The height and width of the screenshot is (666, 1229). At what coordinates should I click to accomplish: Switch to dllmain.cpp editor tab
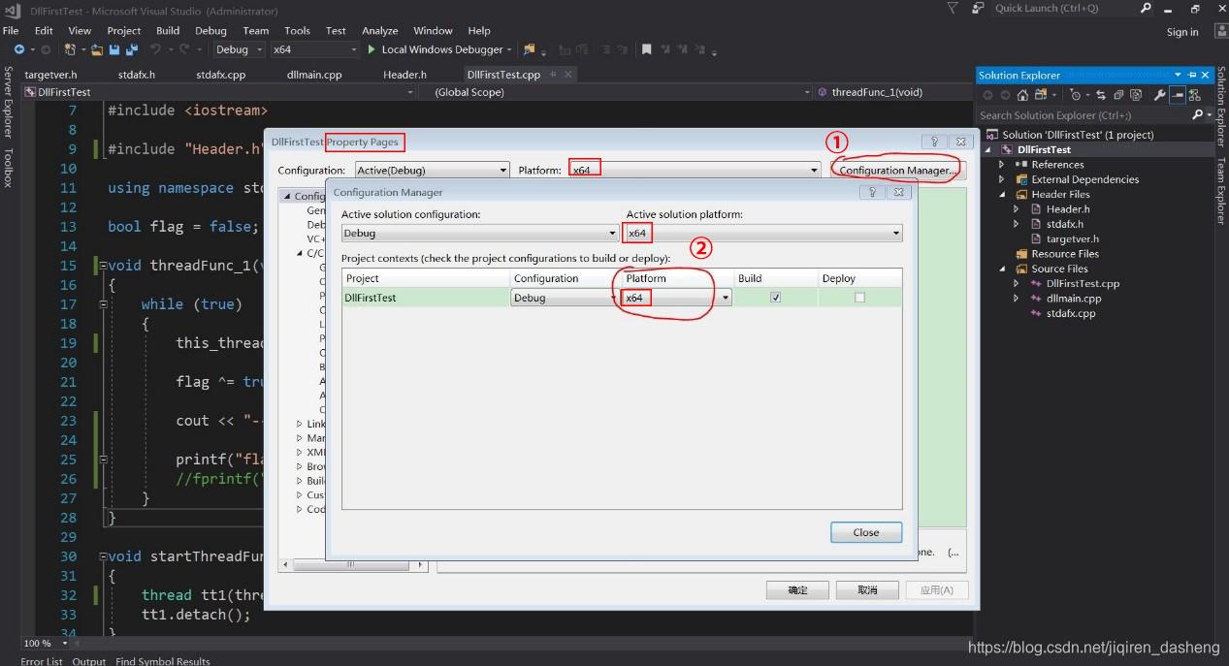pos(314,75)
